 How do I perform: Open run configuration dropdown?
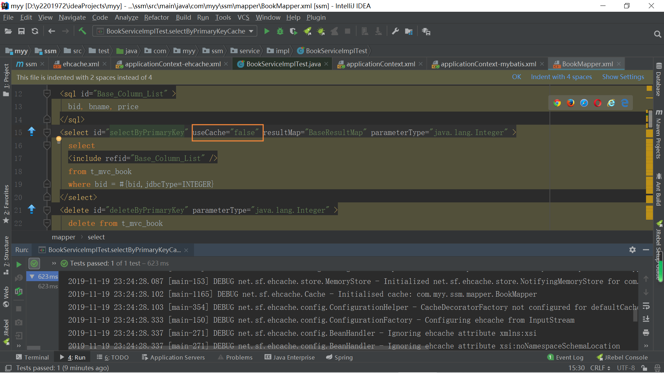(x=251, y=31)
